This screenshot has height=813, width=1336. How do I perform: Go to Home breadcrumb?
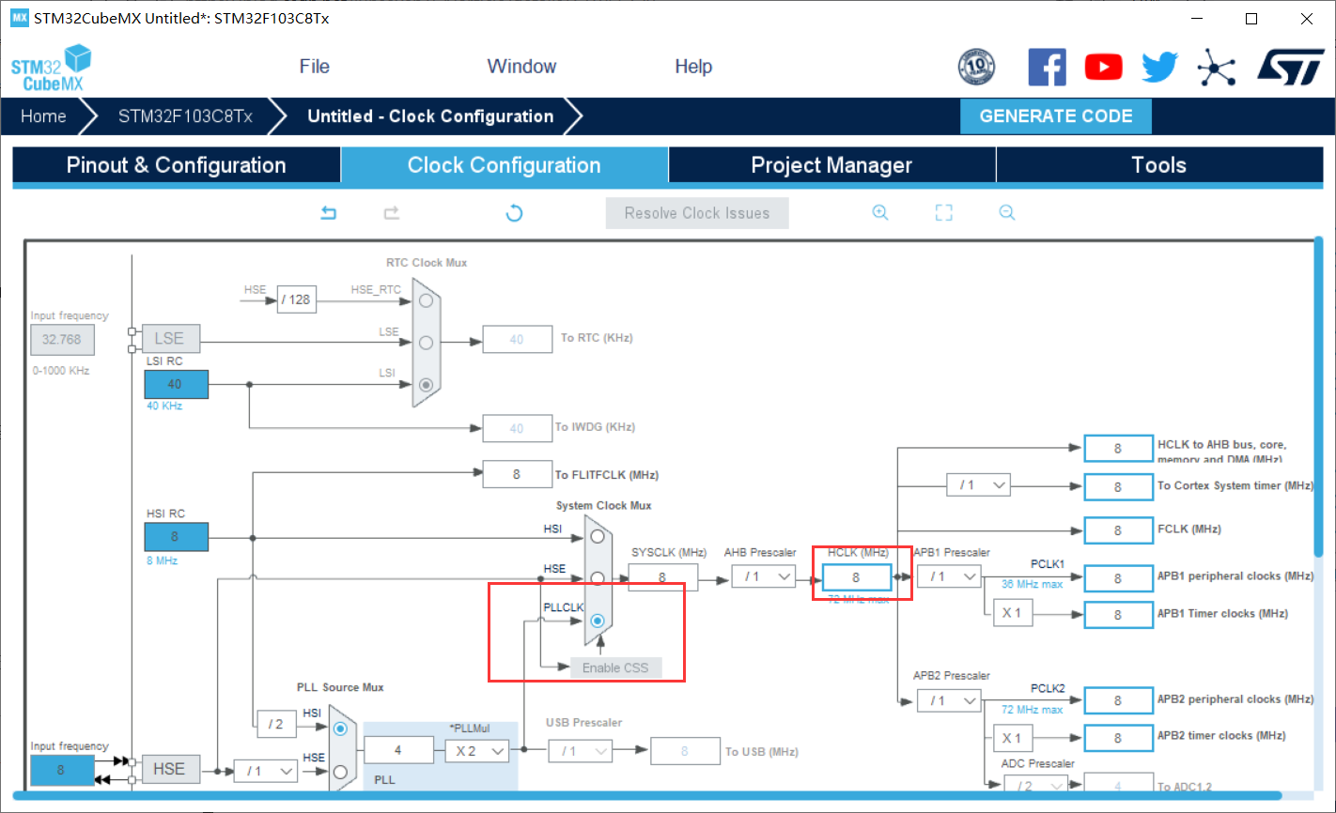pos(44,116)
